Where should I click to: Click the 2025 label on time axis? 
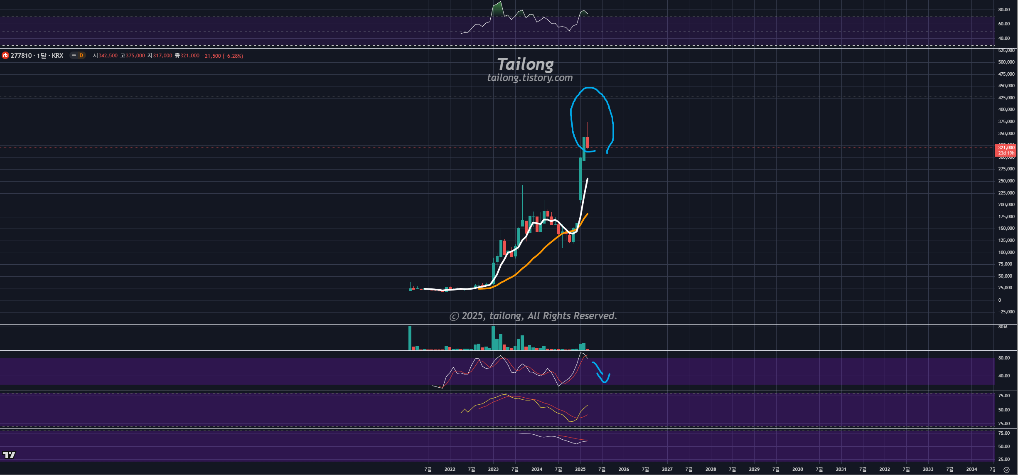[x=580, y=469]
